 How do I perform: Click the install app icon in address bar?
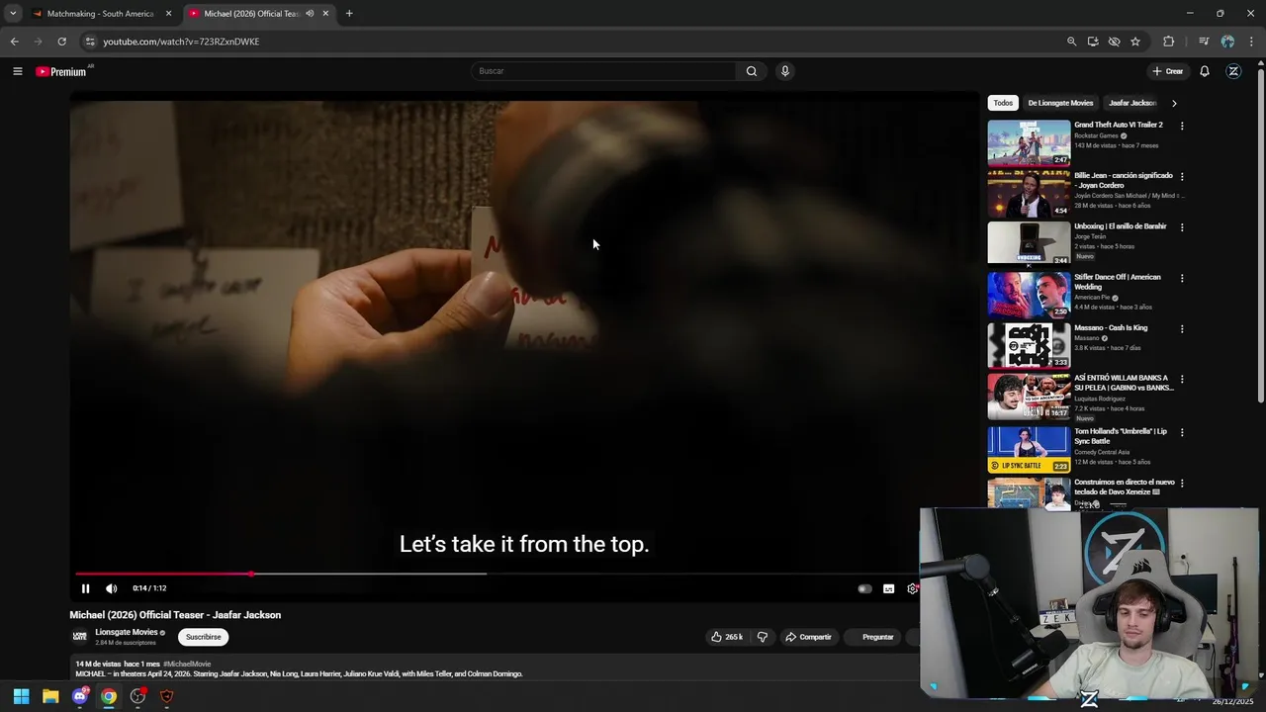click(x=1093, y=42)
